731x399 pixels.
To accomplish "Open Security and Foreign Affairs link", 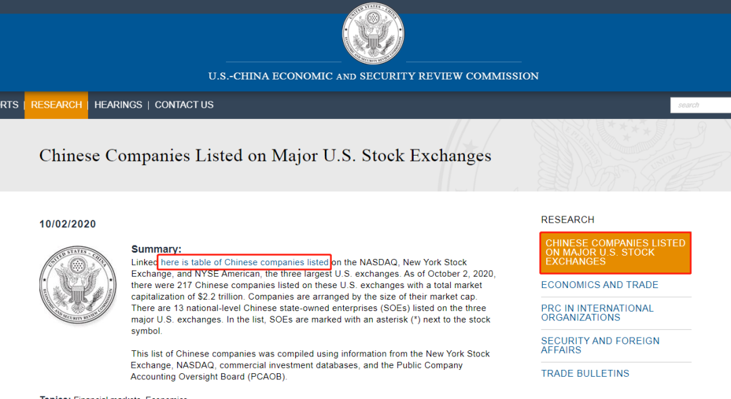I will pos(600,346).
